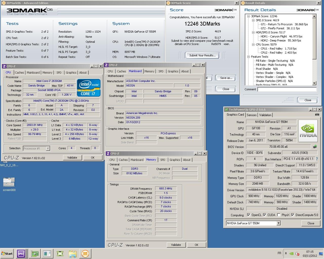Click OK in CPU-Z CPU window
324x259 pixels.
93,158
